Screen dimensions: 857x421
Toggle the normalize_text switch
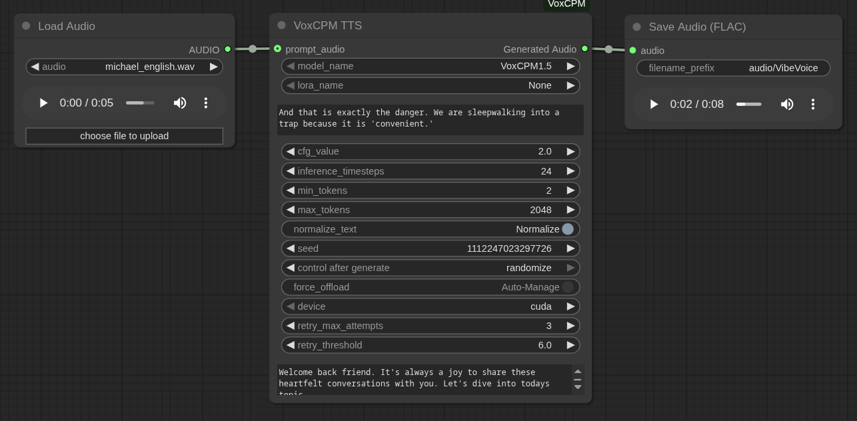(567, 229)
